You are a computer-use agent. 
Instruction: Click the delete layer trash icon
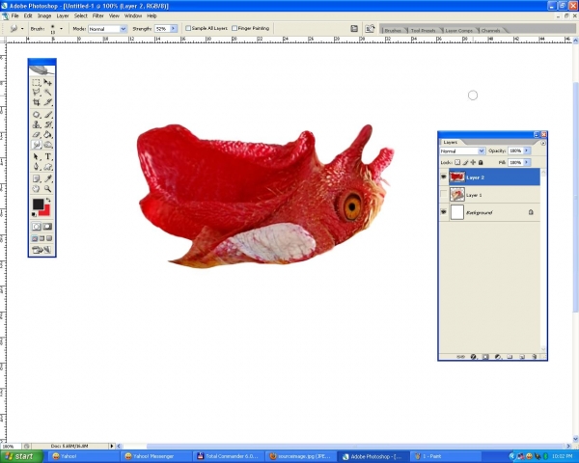534,357
